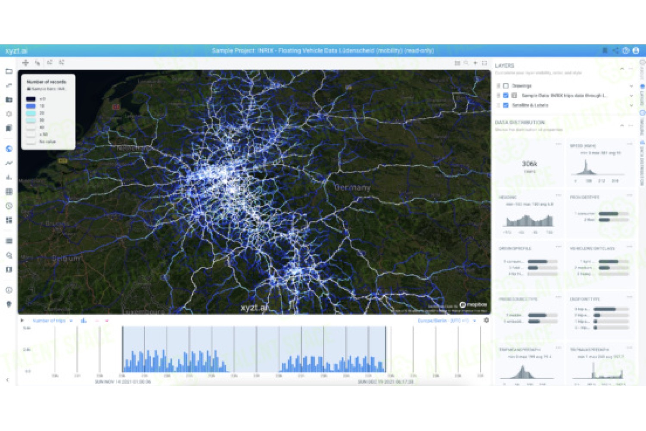Click the Mapbox logo on the map
Screen dimensions: 646x431
pos(473,305)
